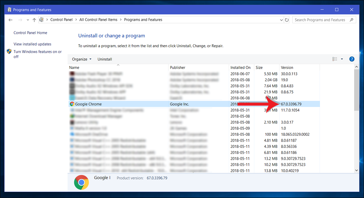364x198 pixels.
Task: Sort by the Installed On column header
Action: coord(241,67)
